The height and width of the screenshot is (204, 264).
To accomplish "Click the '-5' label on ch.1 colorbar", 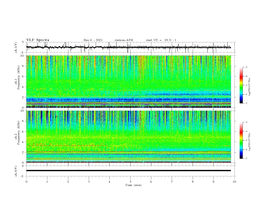I will pyautogui.click(x=246, y=85).
